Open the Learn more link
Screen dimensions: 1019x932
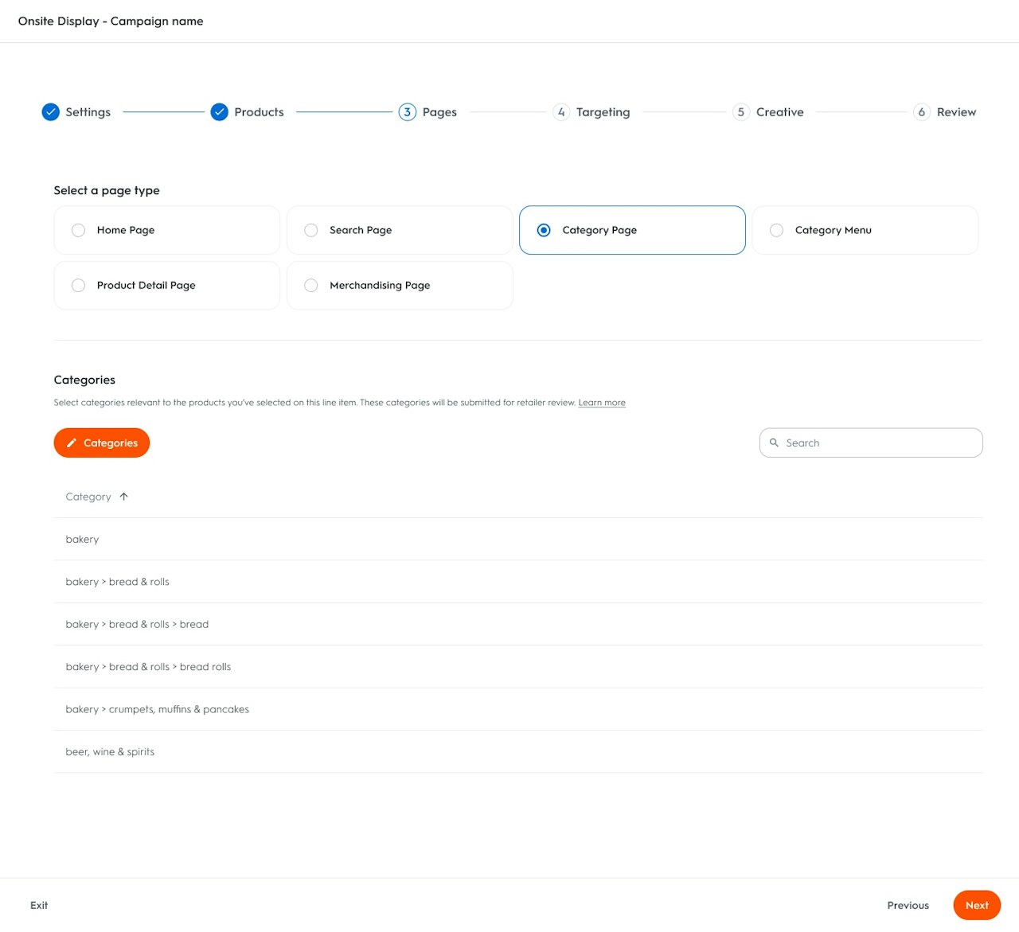[602, 403]
